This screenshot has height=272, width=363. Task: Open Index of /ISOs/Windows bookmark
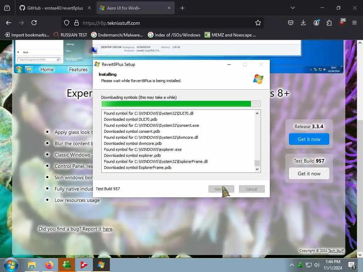(174, 35)
